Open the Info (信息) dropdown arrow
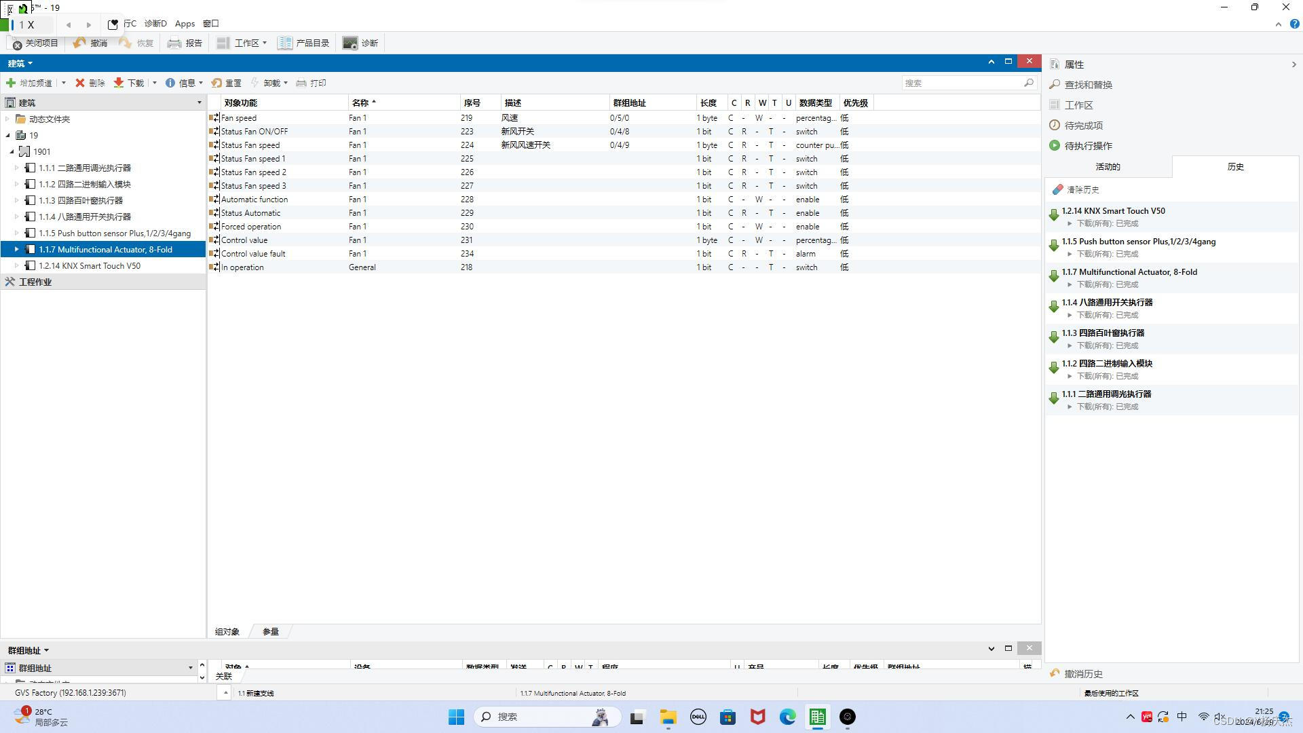The width and height of the screenshot is (1303, 733). (x=201, y=83)
